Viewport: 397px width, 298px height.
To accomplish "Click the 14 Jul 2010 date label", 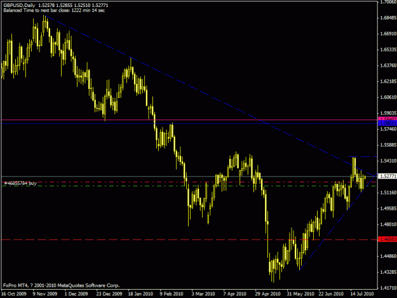I will coord(362,294).
